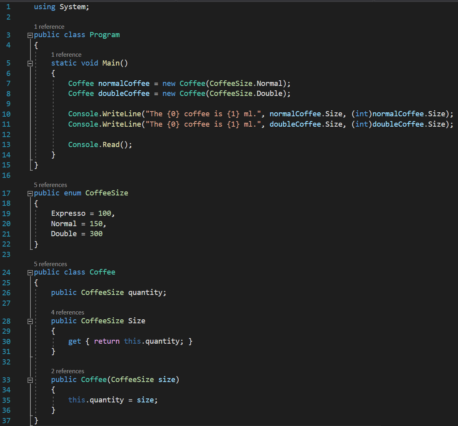Click 'WriteLine' on line 11

(122, 124)
